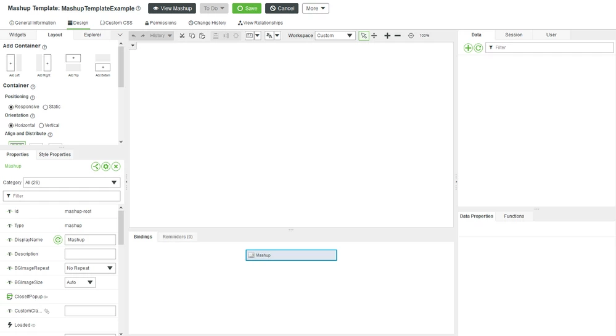Image resolution: width=616 pixels, height=336 pixels.
Task: Click the green share icon beside Mashup
Action: 96,166
